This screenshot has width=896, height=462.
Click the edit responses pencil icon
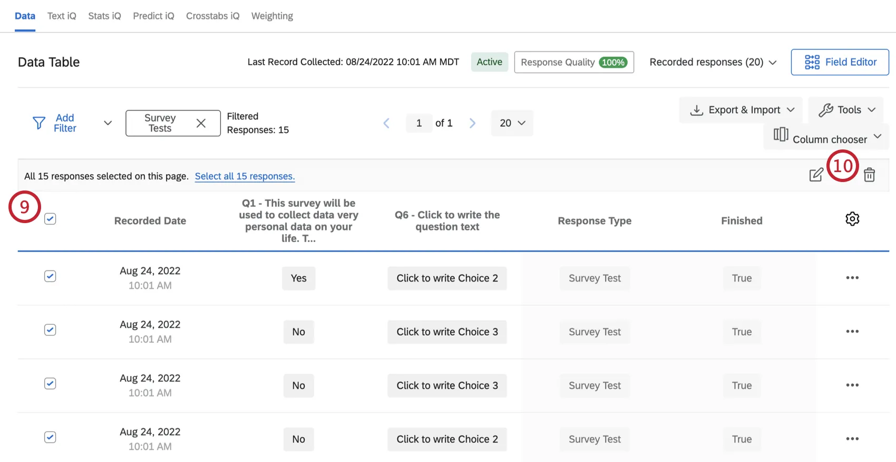(816, 175)
